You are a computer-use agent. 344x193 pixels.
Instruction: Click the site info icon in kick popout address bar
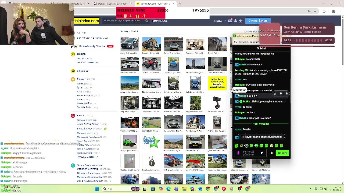coord(235,42)
